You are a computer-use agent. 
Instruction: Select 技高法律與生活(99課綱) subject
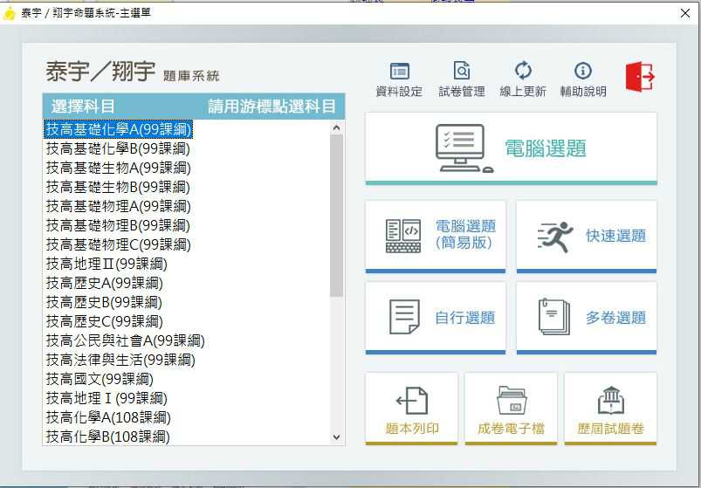(x=120, y=360)
